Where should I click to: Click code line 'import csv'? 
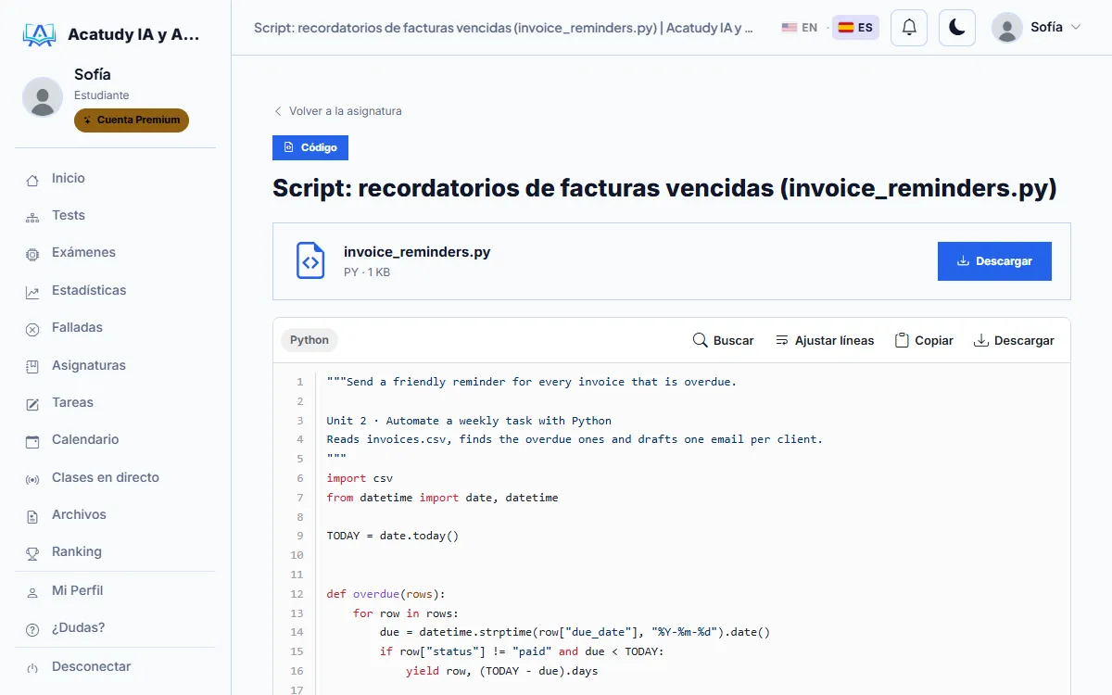(x=360, y=478)
